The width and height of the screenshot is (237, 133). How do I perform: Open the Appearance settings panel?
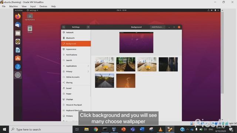pos(76,49)
